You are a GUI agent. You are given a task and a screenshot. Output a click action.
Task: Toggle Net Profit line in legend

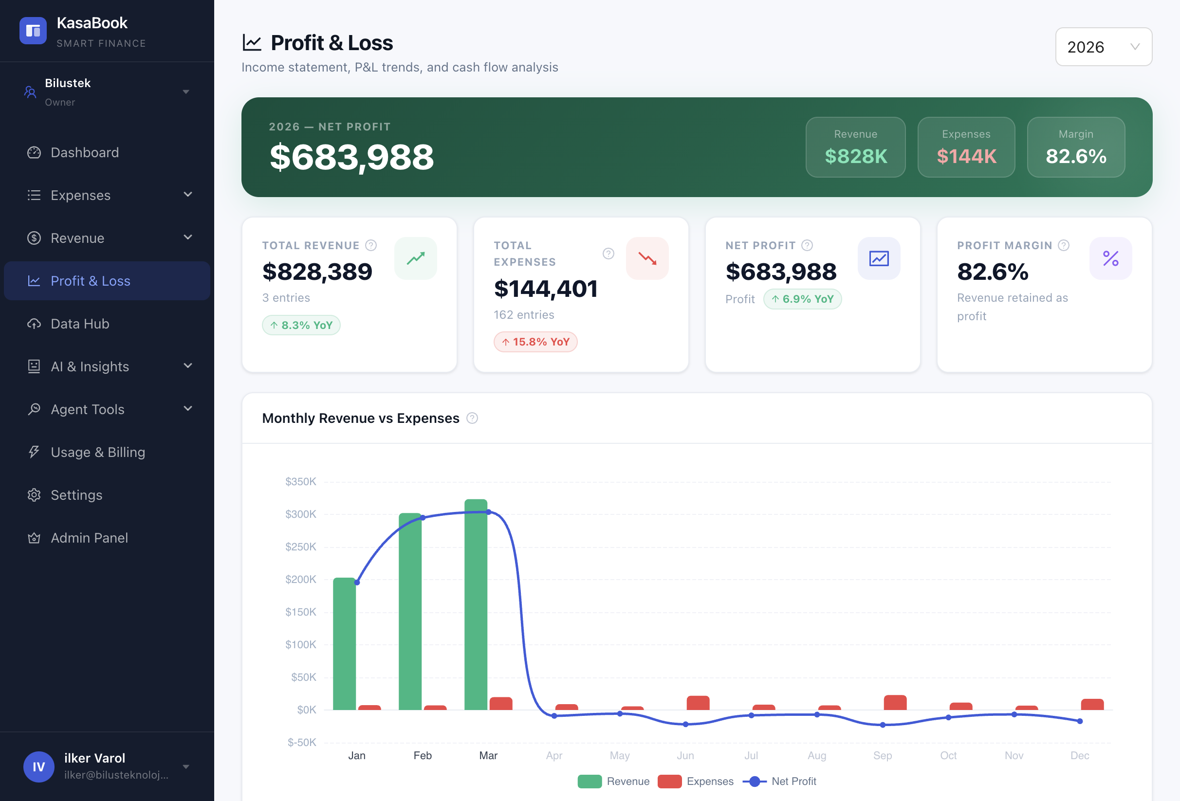[x=779, y=781]
